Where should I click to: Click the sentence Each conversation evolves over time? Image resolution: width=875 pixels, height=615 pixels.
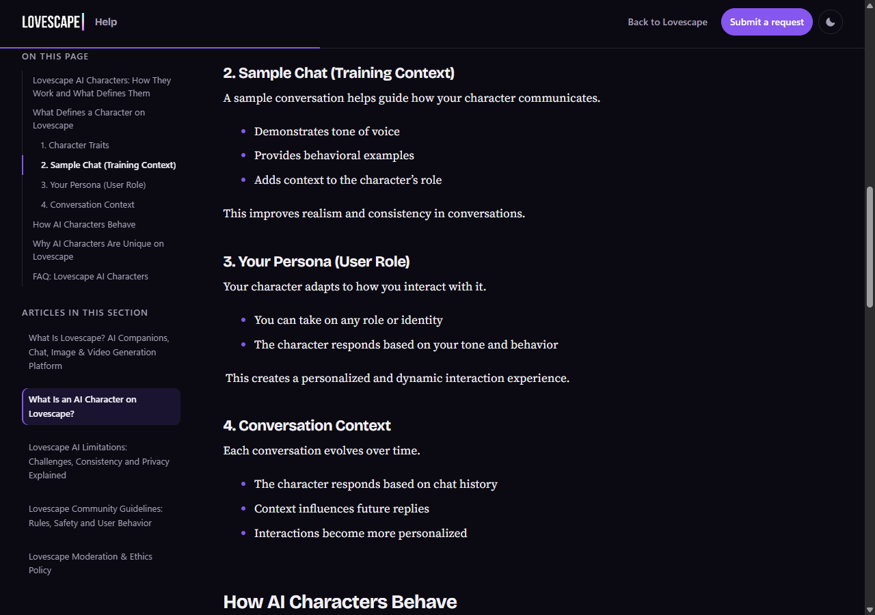tap(322, 451)
